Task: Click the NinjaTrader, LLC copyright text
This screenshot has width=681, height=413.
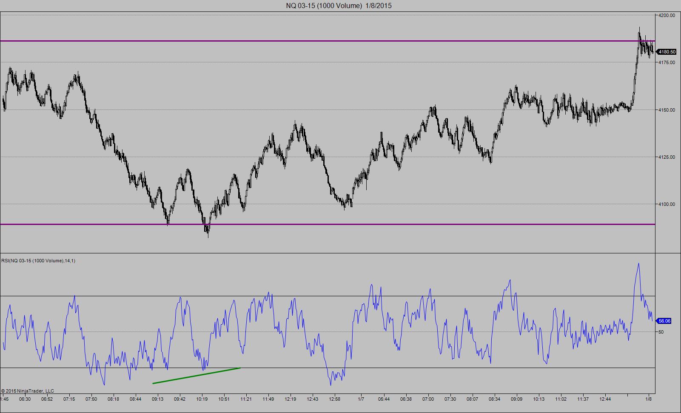Action: pos(28,391)
